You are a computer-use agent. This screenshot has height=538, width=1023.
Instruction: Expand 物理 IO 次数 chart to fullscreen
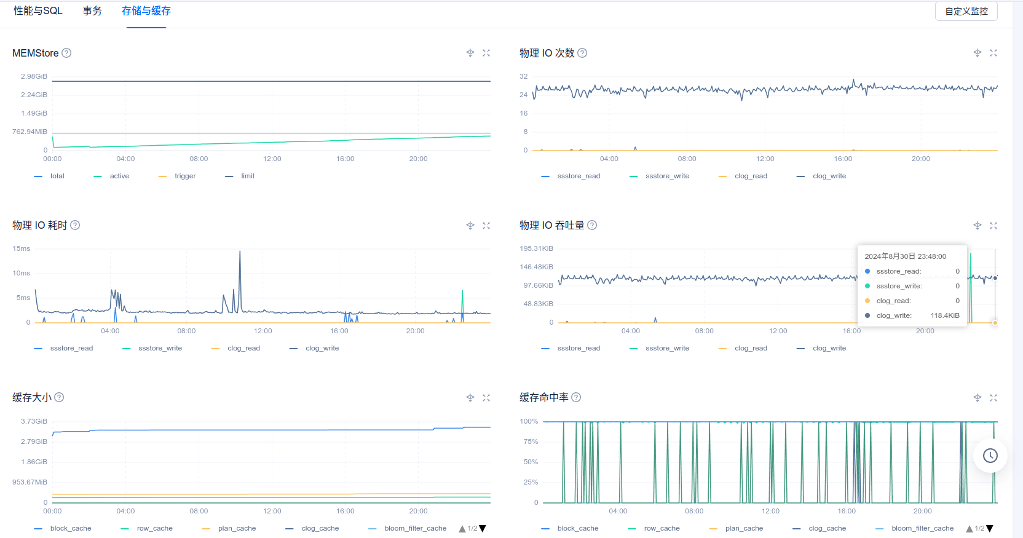(993, 53)
